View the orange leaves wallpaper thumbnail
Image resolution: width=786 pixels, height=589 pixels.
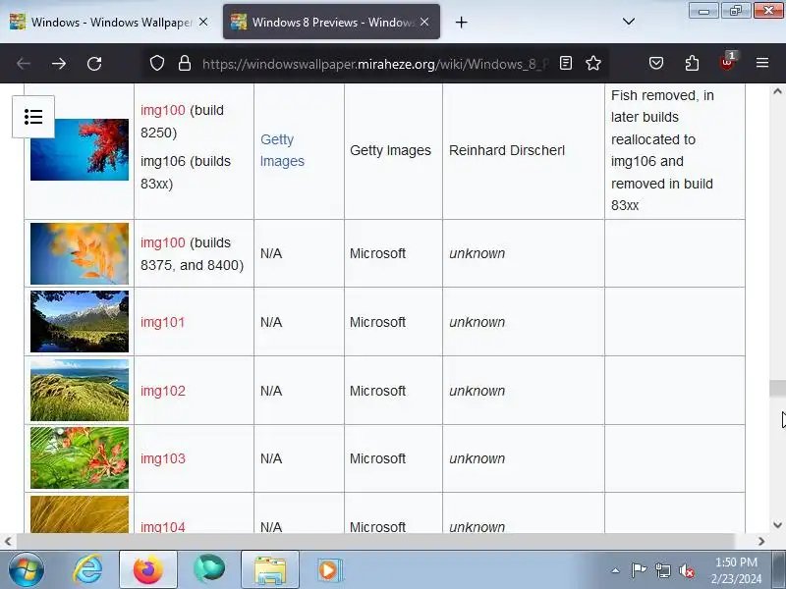(80, 253)
